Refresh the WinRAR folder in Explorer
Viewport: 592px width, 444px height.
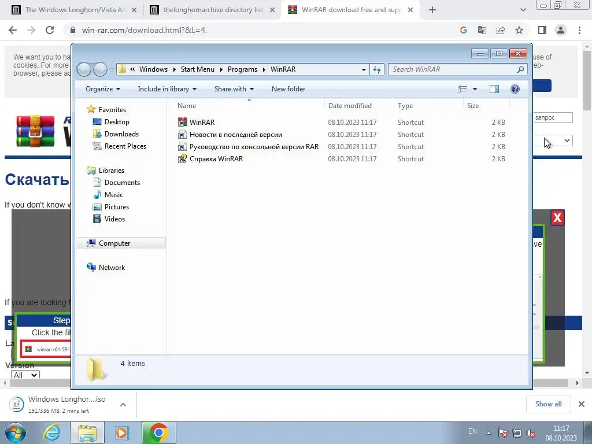coord(377,69)
